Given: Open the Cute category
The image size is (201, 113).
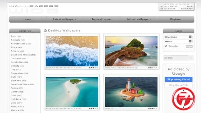Looking at the screenshot, I should tap(16, 77).
